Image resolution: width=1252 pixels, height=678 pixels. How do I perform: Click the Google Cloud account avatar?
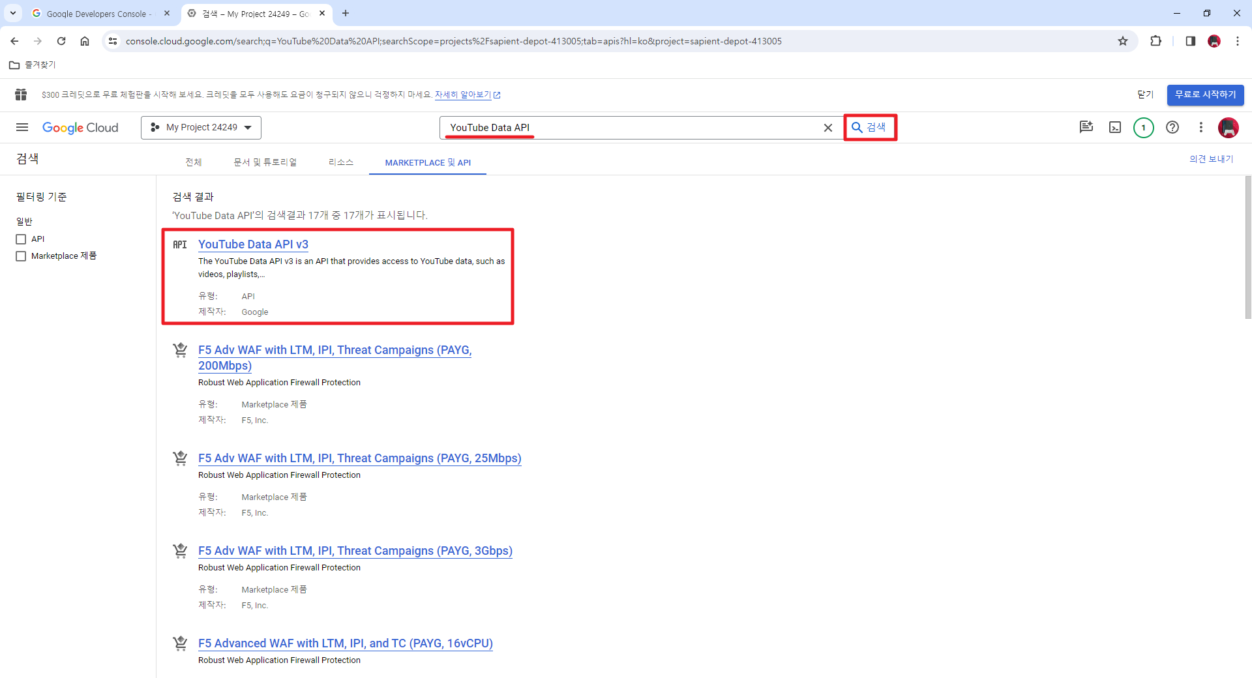pyautogui.click(x=1229, y=127)
